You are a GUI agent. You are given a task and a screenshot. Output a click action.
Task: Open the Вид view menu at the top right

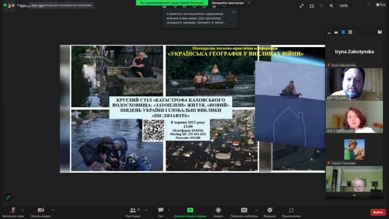click(381, 5)
